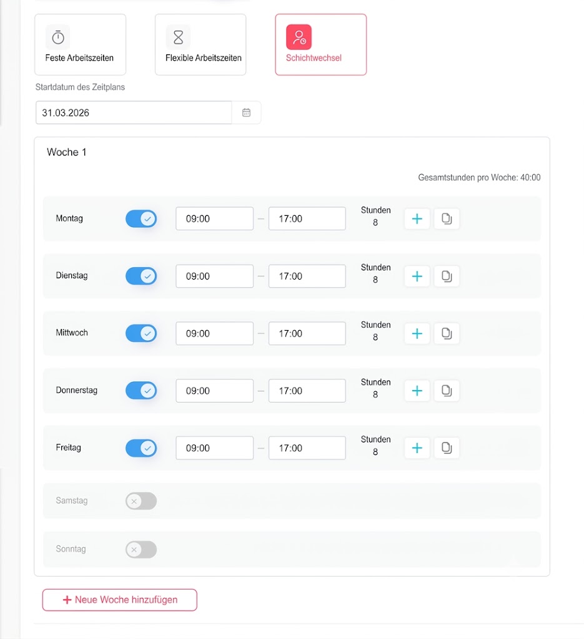Click the Donnerstag start time field
Screen dimensions: 584x639
214,391
